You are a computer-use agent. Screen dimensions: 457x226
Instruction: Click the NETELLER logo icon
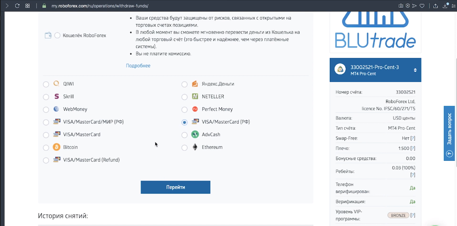[x=195, y=96]
